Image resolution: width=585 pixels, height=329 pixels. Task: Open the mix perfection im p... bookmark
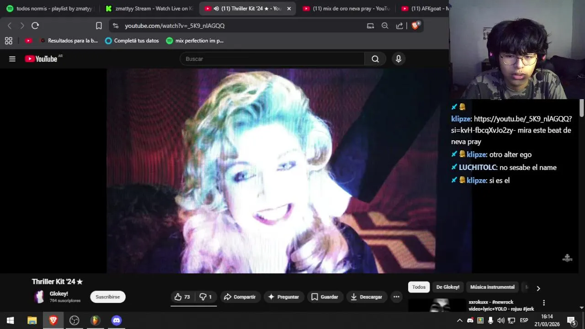click(195, 41)
